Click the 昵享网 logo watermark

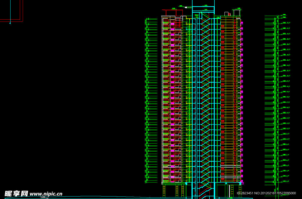click(x=16, y=193)
